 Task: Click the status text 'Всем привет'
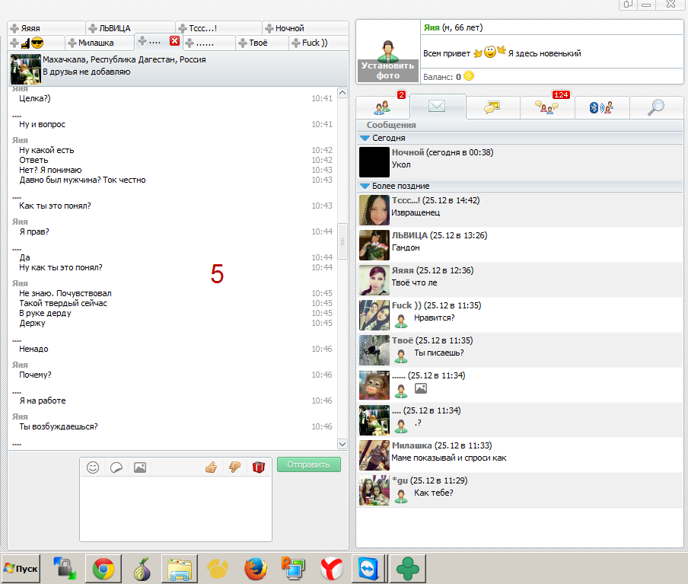(x=446, y=53)
